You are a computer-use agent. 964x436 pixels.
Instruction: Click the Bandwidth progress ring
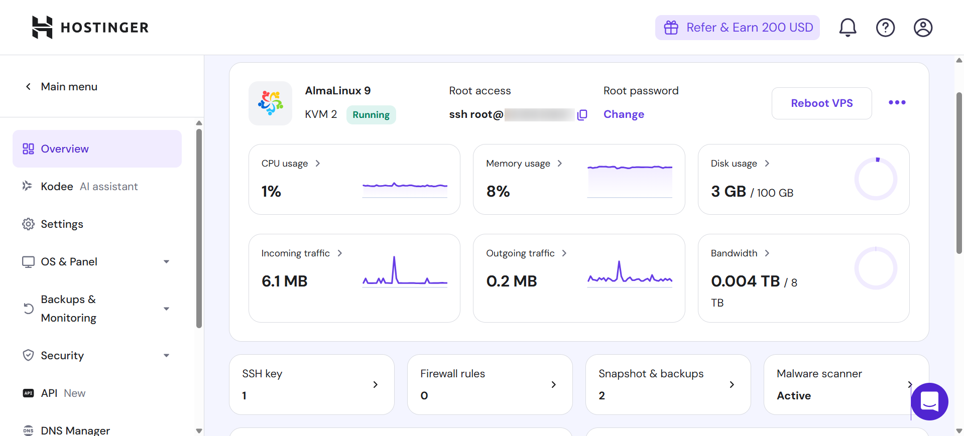876,268
